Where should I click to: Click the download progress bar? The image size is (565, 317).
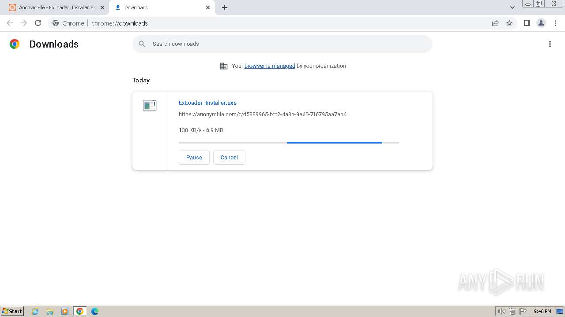(289, 143)
